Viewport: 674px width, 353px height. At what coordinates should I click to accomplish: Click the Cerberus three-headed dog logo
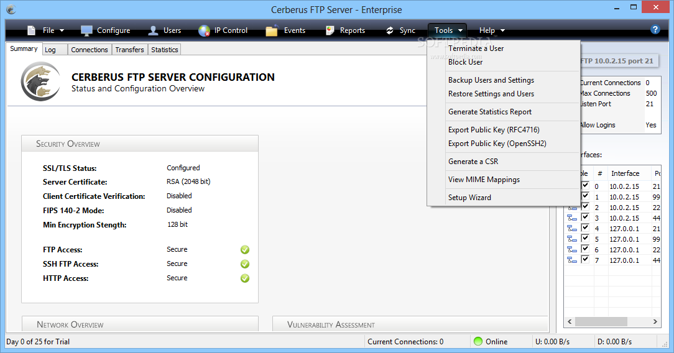pos(40,81)
